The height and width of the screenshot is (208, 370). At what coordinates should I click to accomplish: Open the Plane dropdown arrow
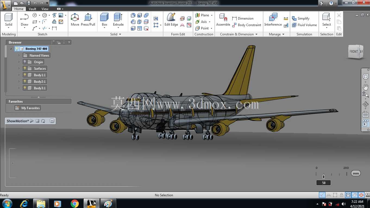tap(212, 15)
